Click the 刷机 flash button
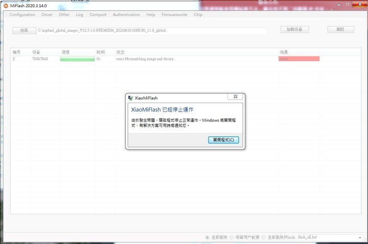The image size is (368, 244). tap(340, 30)
